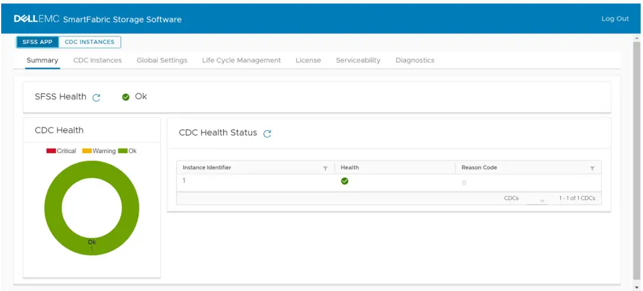Select the SFSS APP toggle button
Screen dimensions: 643x291
coord(38,42)
